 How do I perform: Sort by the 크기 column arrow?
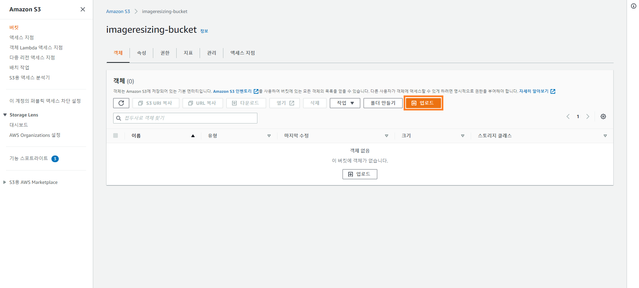[463, 136]
